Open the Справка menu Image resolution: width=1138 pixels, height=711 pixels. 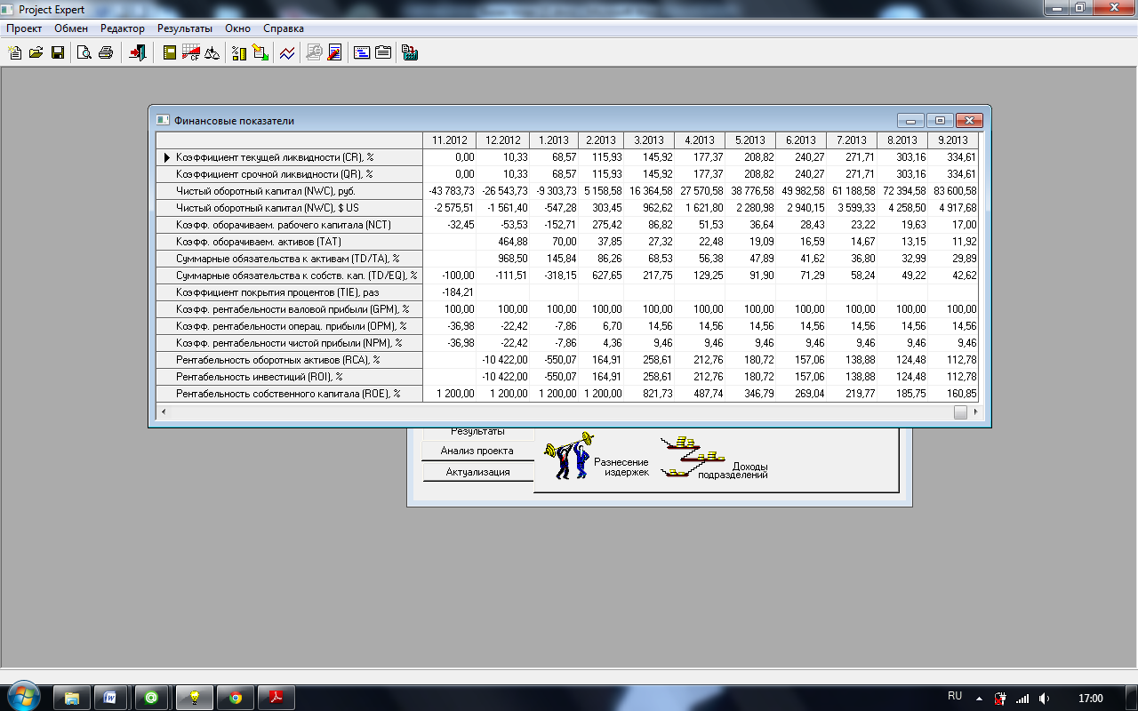284,28
